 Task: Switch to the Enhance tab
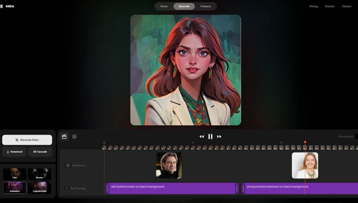click(x=206, y=6)
